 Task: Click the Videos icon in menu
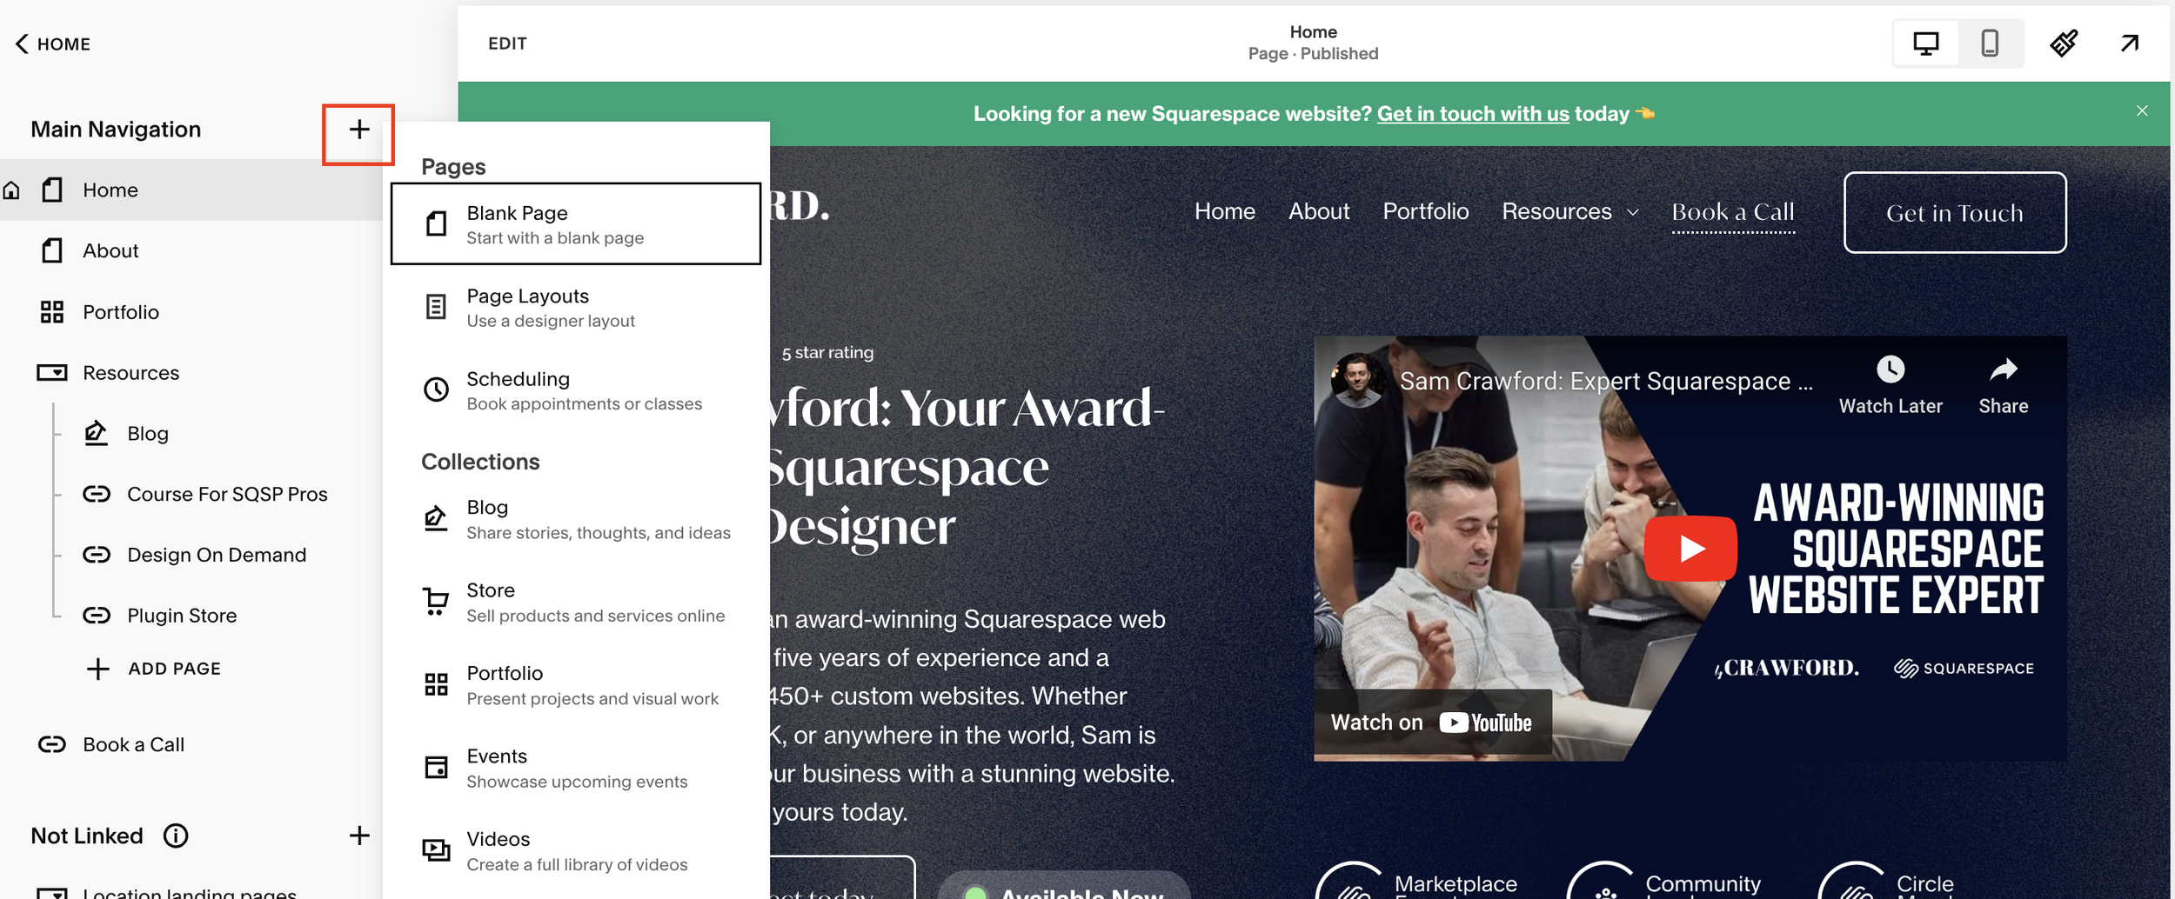[x=436, y=850]
